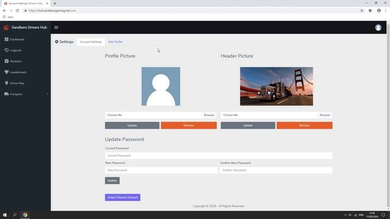The height and width of the screenshot is (219, 390).
Task: Open a new browser tab
Action: (55, 4)
